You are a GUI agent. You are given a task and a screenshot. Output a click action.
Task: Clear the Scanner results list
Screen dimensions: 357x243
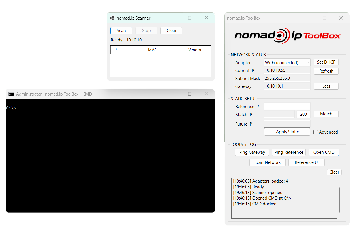(x=171, y=31)
